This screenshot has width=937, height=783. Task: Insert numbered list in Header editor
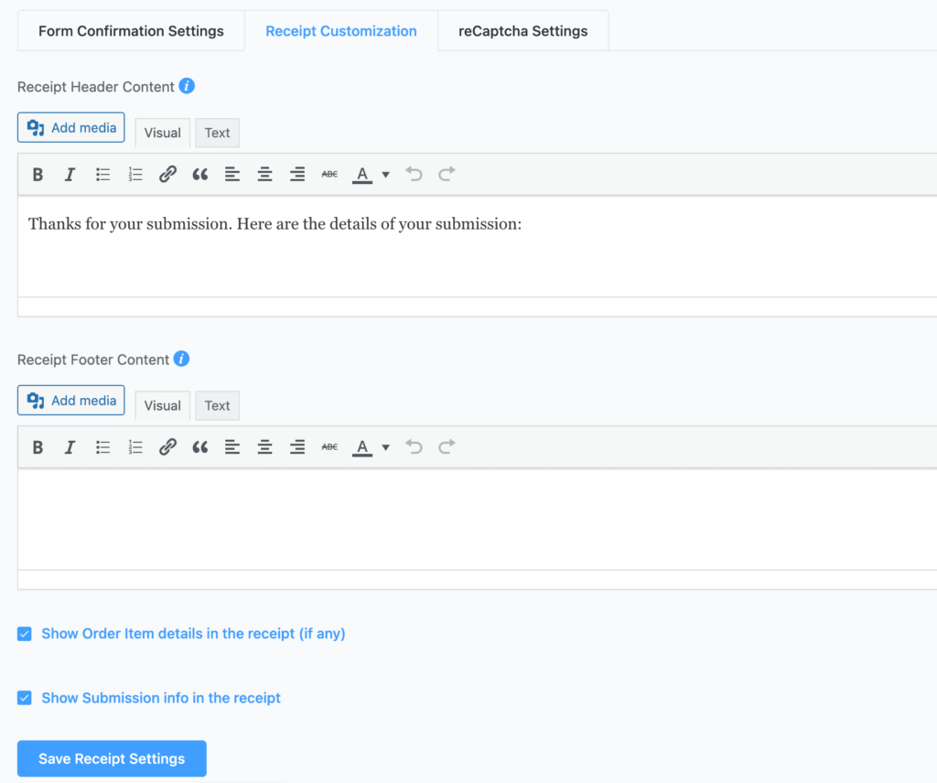135,175
